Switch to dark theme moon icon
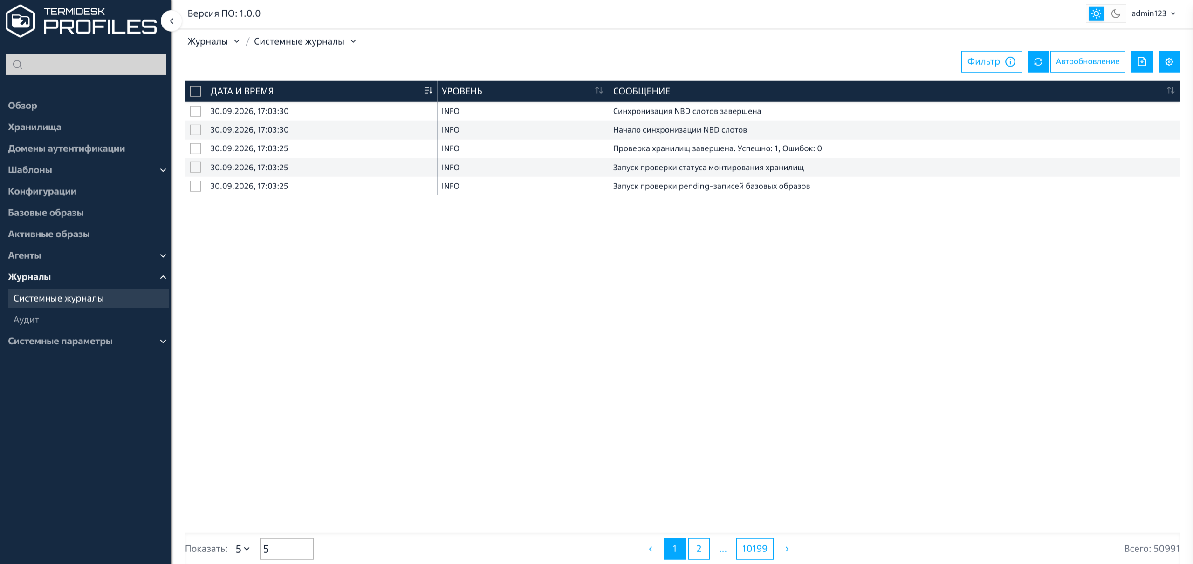Image resolution: width=1193 pixels, height=564 pixels. coord(1116,13)
